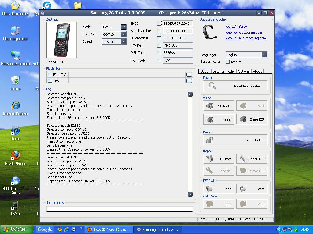Click the headset support icon
313x234 pixels.
click(x=209, y=32)
